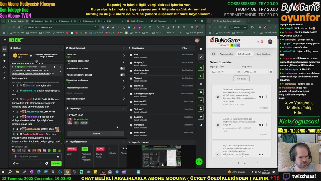
Task: Switch to Kicklet.app browser tab
Action: tap(42, 21)
